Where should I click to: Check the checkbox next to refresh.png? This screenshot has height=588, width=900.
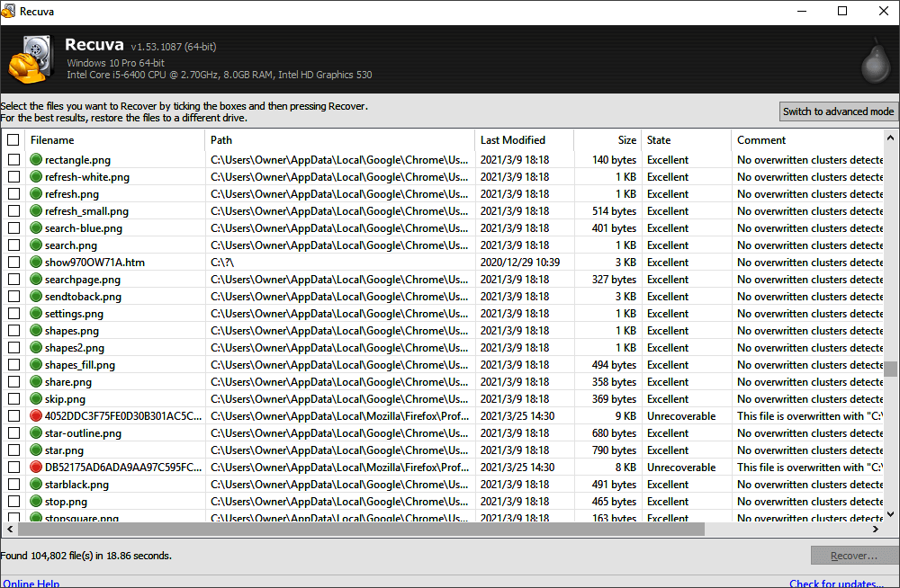(x=13, y=193)
